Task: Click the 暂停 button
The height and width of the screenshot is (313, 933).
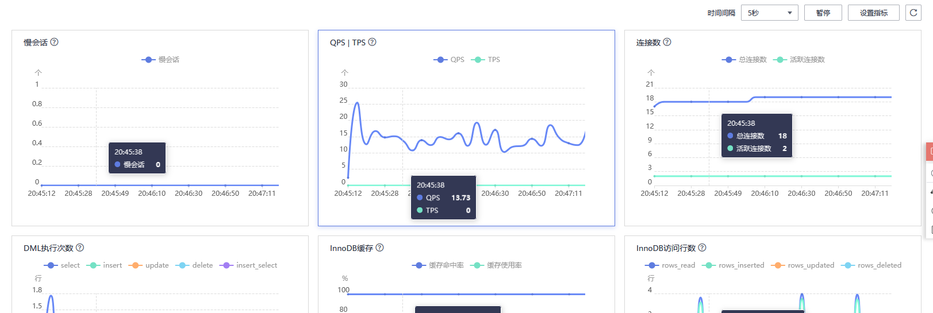Action: click(x=823, y=13)
